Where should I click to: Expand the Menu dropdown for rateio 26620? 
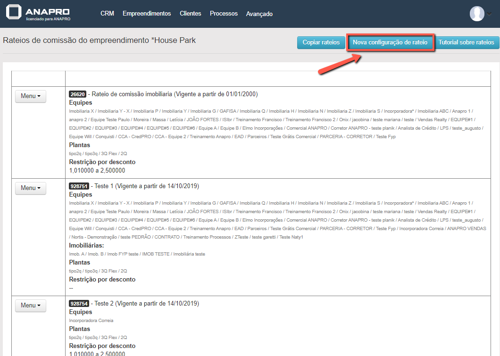click(31, 96)
